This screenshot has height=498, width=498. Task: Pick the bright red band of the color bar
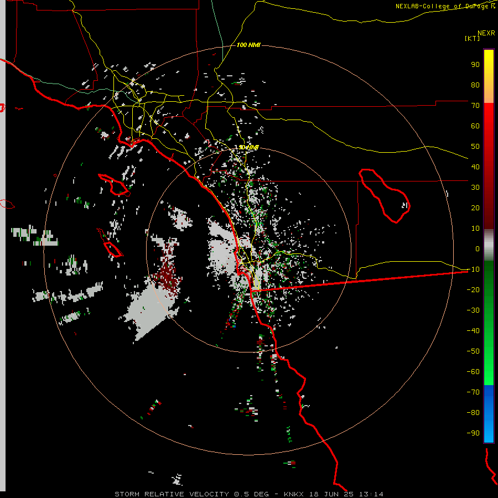point(489,116)
